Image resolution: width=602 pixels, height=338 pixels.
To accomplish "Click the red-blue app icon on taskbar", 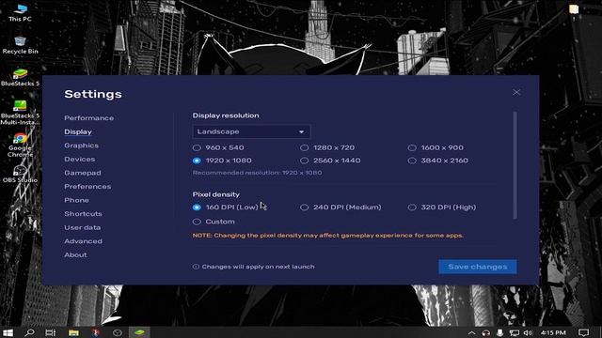I will click(x=96, y=332).
